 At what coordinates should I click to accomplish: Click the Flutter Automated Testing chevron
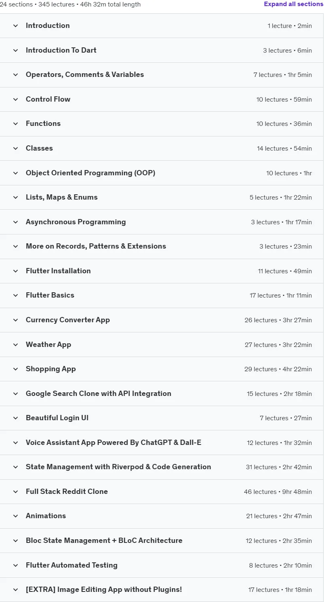16,566
